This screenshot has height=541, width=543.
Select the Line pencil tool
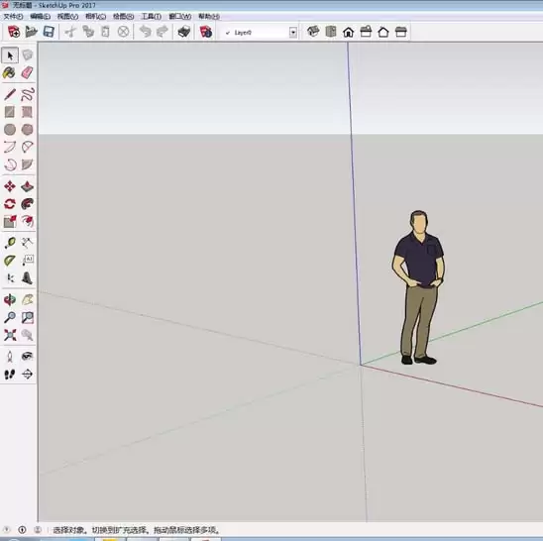[10, 94]
